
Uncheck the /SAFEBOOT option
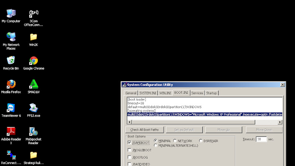129,142
